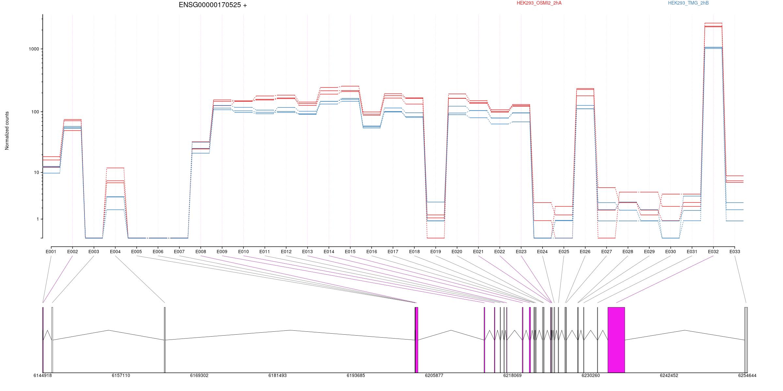
Task: Click the exon label E017
Action: (393, 252)
